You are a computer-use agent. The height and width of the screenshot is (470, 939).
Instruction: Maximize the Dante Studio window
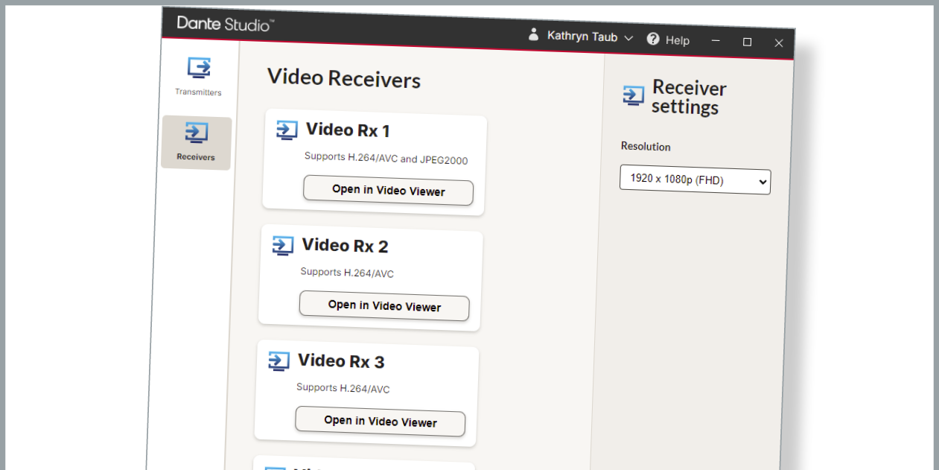[747, 42]
